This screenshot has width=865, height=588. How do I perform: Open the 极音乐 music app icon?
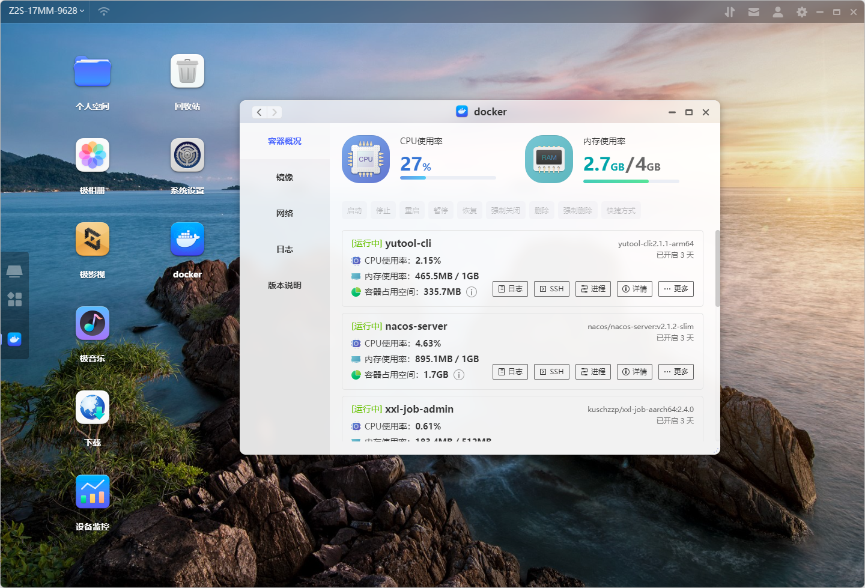click(93, 324)
